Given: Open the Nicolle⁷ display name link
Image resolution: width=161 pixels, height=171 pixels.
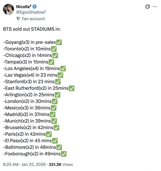Looking at the screenshot, I should (24, 7).
